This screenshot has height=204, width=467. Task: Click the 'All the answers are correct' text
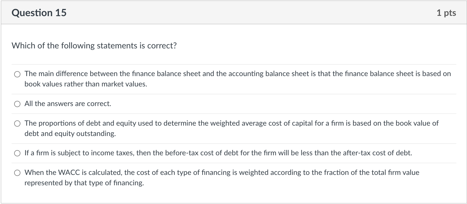point(68,104)
